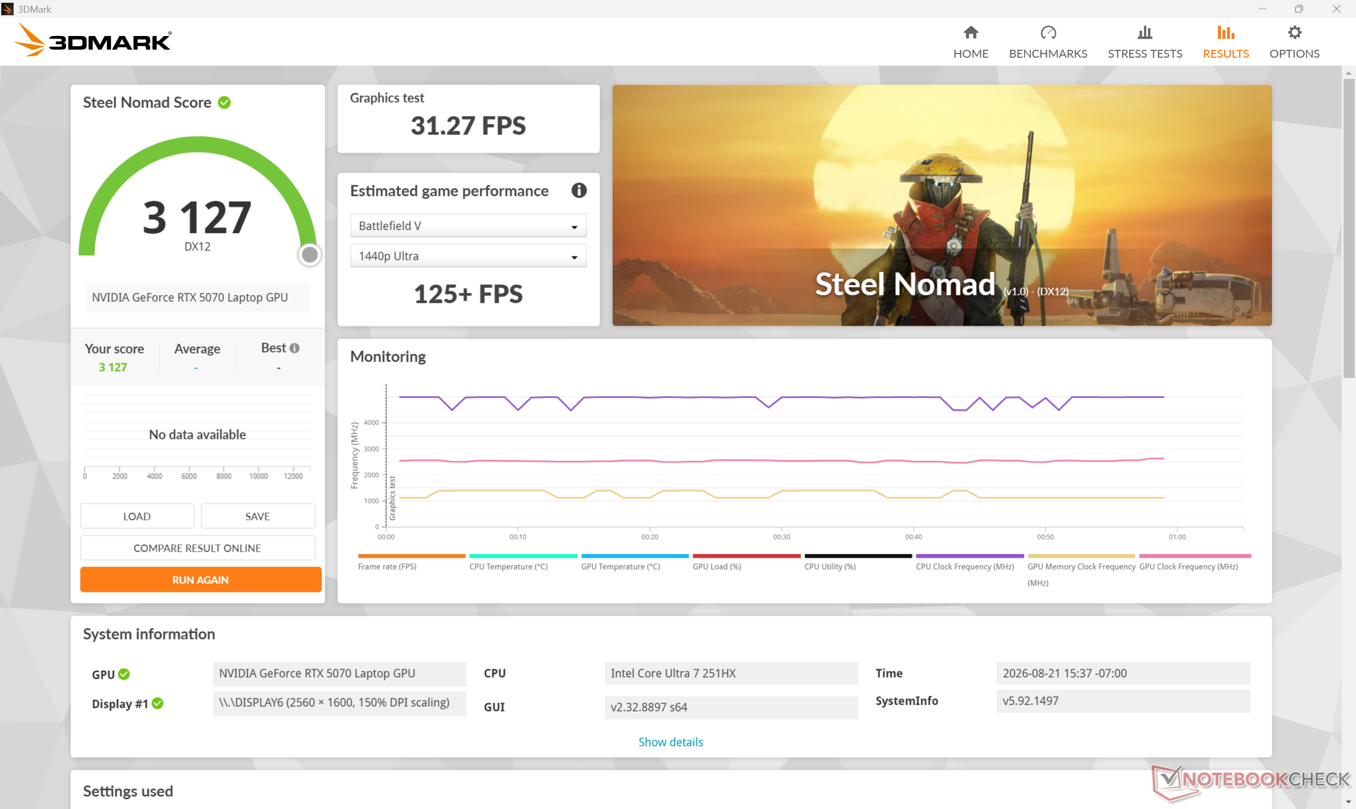Click the Your score 3 127 value
This screenshot has width=1356, height=809.
point(113,367)
